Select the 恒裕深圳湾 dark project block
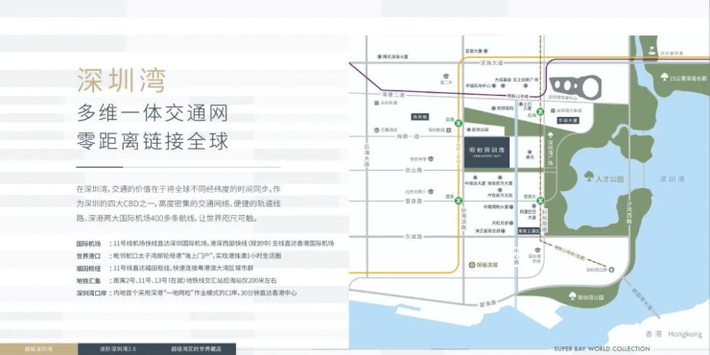The height and width of the screenshot is (355, 710). pos(486,152)
